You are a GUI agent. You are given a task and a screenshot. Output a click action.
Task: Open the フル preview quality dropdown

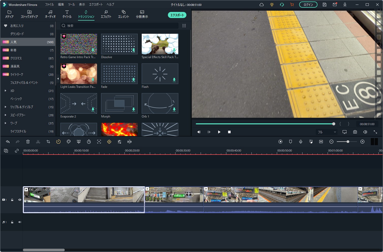(x=327, y=132)
